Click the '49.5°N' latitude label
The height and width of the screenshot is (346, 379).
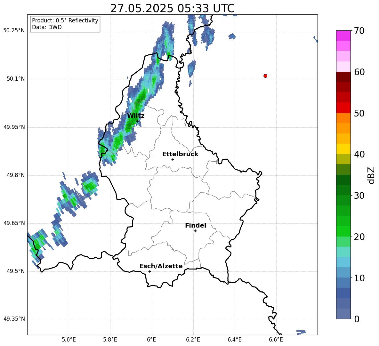point(15,271)
